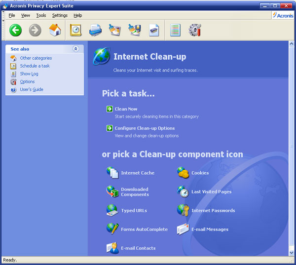Click the Internet Passwords label
The image size is (296, 265).
tap(213, 210)
